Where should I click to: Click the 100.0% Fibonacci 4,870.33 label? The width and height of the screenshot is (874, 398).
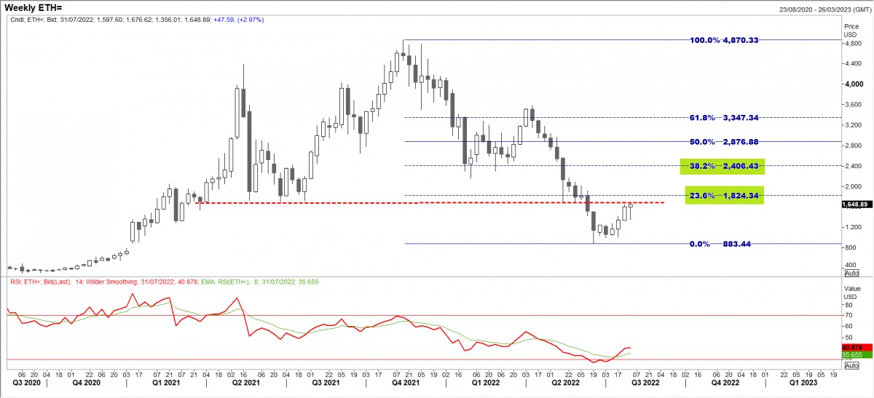click(725, 40)
